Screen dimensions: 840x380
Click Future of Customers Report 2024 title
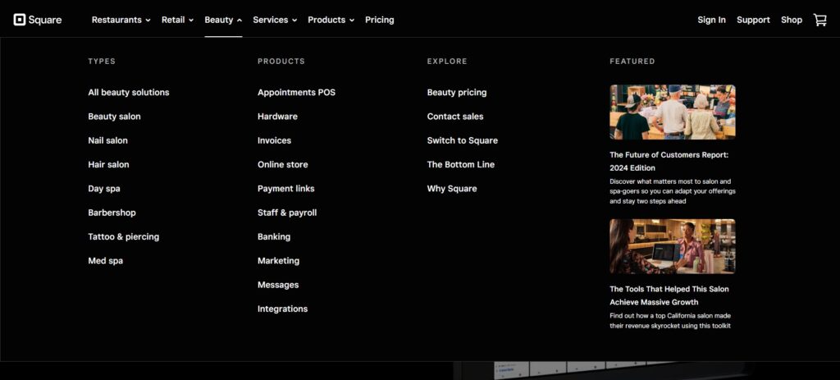pyautogui.click(x=669, y=162)
